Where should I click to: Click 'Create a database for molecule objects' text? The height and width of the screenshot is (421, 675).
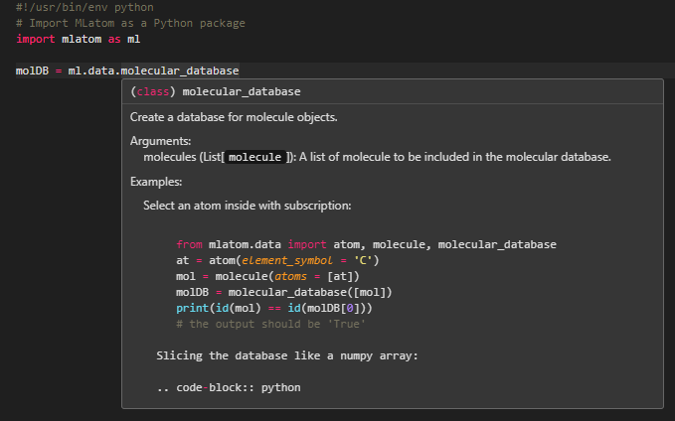(234, 117)
